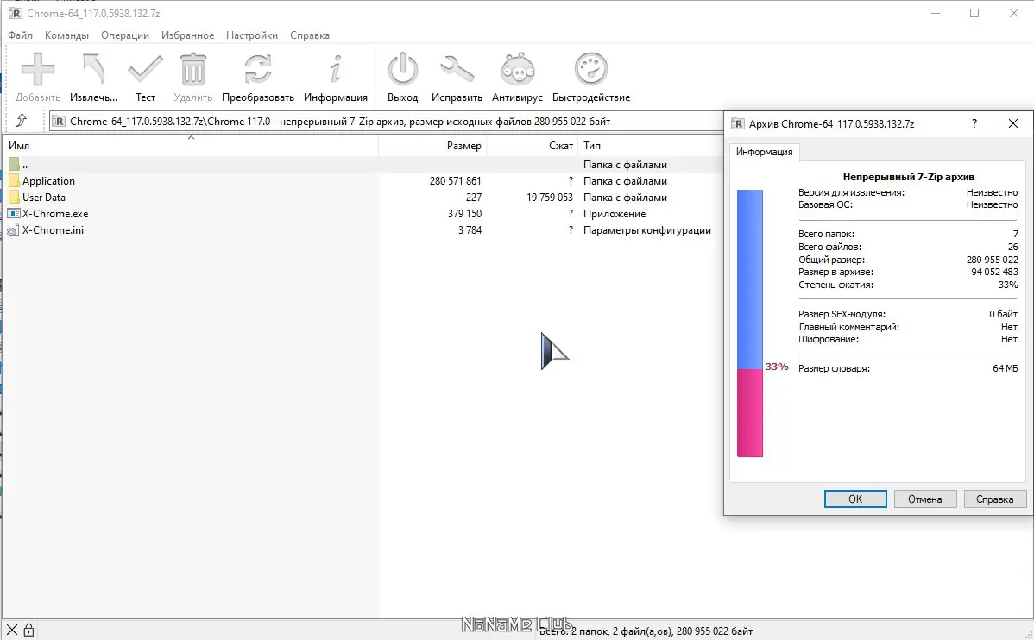Open the Преобразовать (Convert) tool icon
This screenshot has height=640, width=1034.
[x=258, y=69]
